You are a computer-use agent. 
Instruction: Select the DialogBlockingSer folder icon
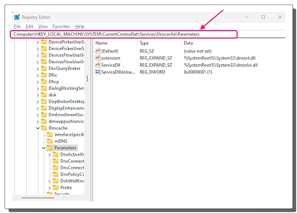[44, 88]
